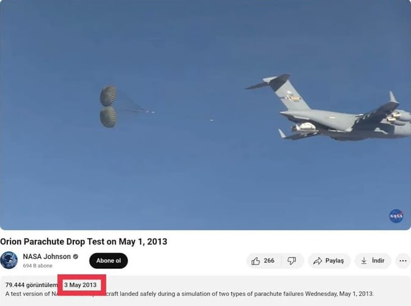Click the verified badge next to NASA Johnson
Viewport: 411px width, 306px height.
(x=76, y=257)
